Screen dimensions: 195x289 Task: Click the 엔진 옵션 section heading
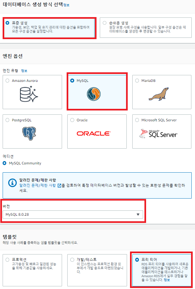coord(12,56)
